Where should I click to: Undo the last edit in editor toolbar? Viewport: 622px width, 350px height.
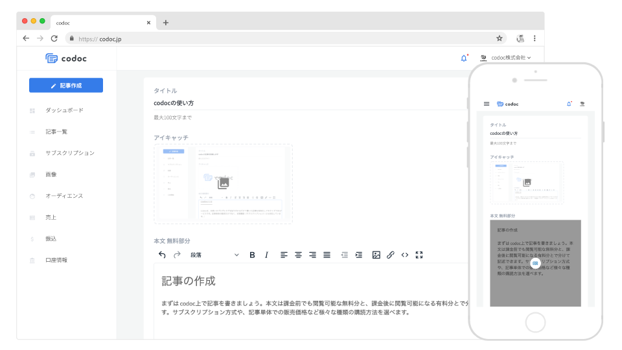(162, 255)
